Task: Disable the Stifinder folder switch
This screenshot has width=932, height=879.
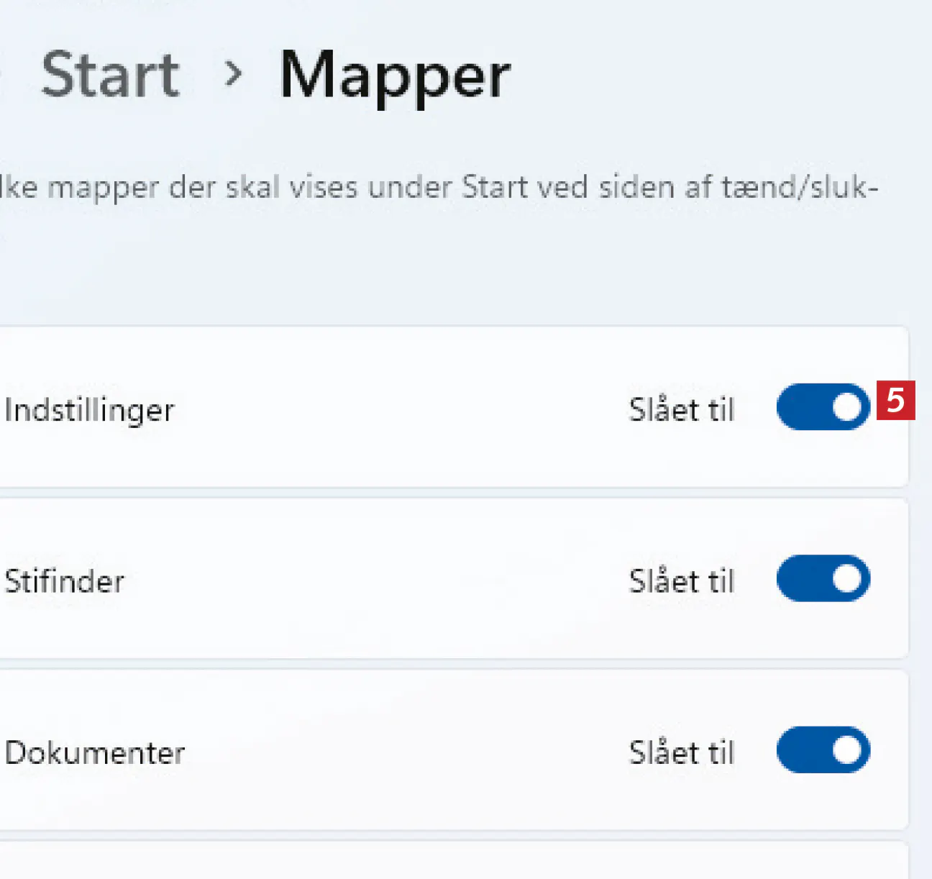Action: pos(823,578)
